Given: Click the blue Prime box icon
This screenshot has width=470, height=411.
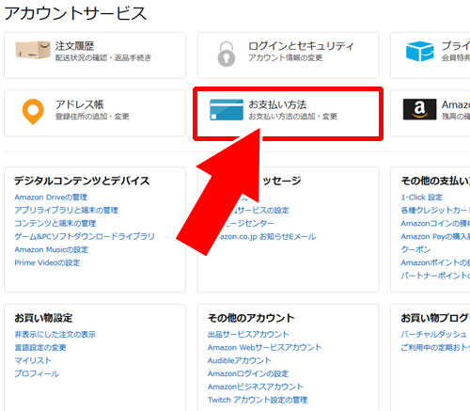Looking at the screenshot, I should coord(420,51).
